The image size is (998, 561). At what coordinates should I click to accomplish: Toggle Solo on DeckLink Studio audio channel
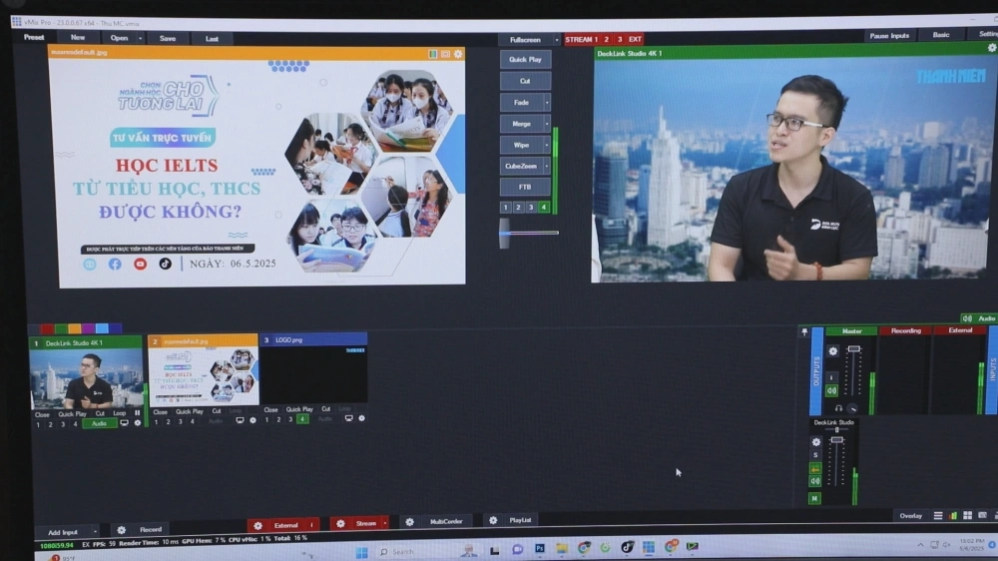pyautogui.click(x=815, y=454)
